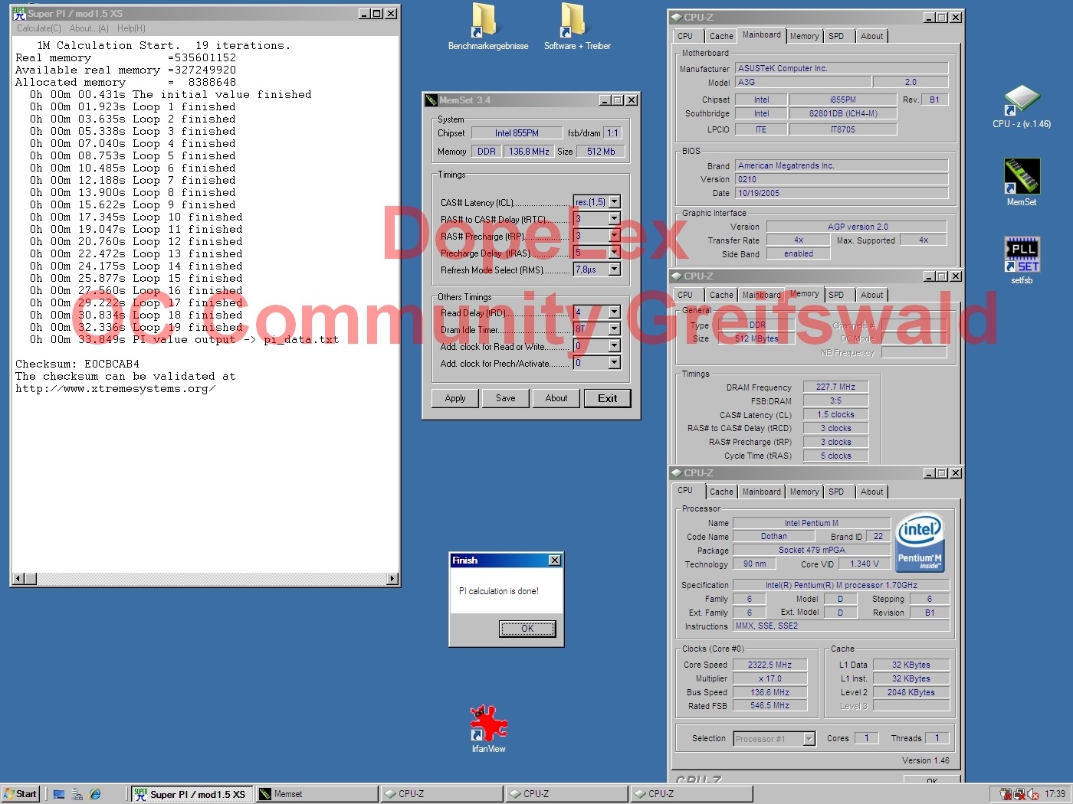Click Super PI horizontal scrollbar right arrow
This screenshot has height=804, width=1073.
(392, 579)
